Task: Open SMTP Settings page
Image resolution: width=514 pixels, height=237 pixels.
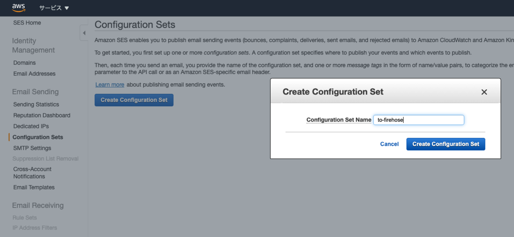Action: tap(32, 148)
